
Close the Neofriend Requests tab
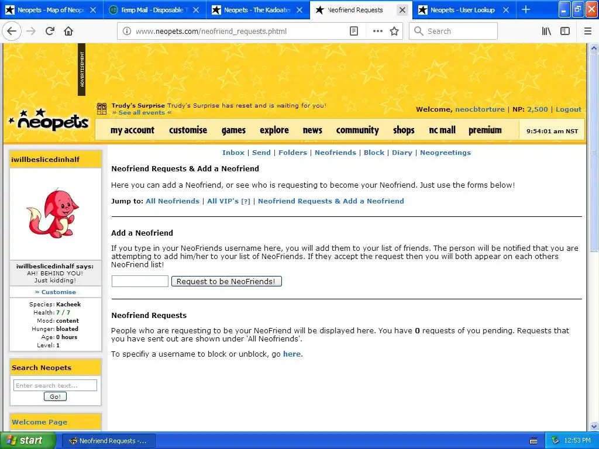click(402, 10)
